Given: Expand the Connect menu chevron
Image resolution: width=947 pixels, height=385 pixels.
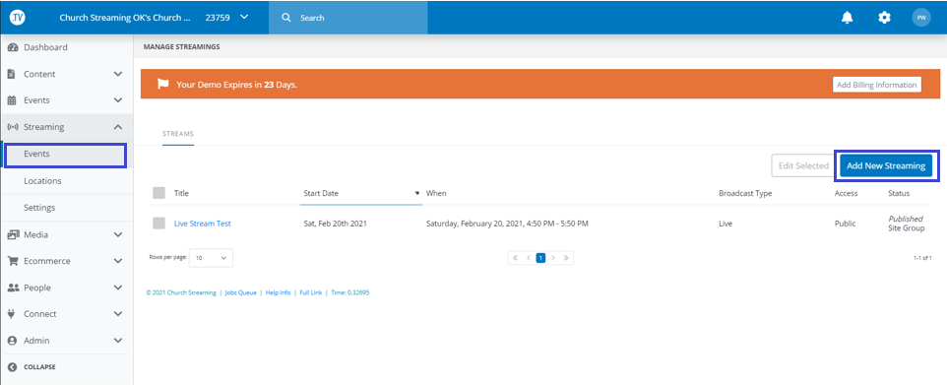Looking at the screenshot, I should tap(118, 314).
